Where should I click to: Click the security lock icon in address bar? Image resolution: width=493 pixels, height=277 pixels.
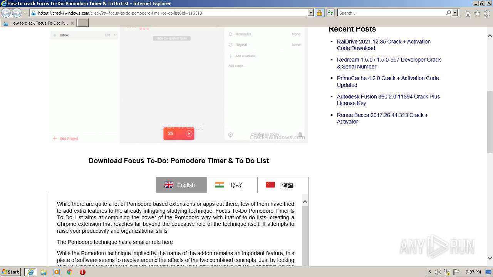click(x=319, y=13)
